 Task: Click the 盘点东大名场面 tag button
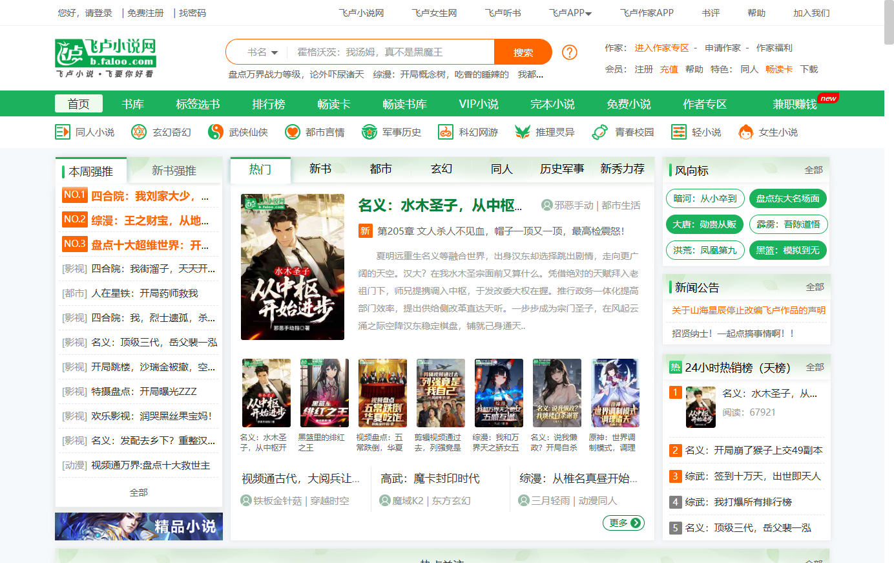pyautogui.click(x=788, y=198)
